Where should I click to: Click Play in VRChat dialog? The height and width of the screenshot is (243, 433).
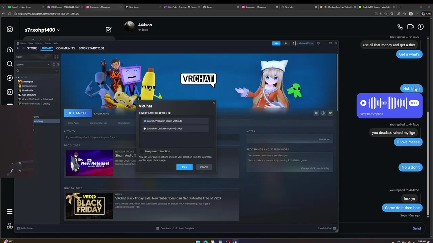[184, 167]
